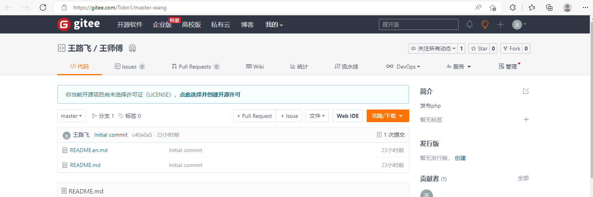Click the badge icon next to 王师傅

click(x=132, y=48)
